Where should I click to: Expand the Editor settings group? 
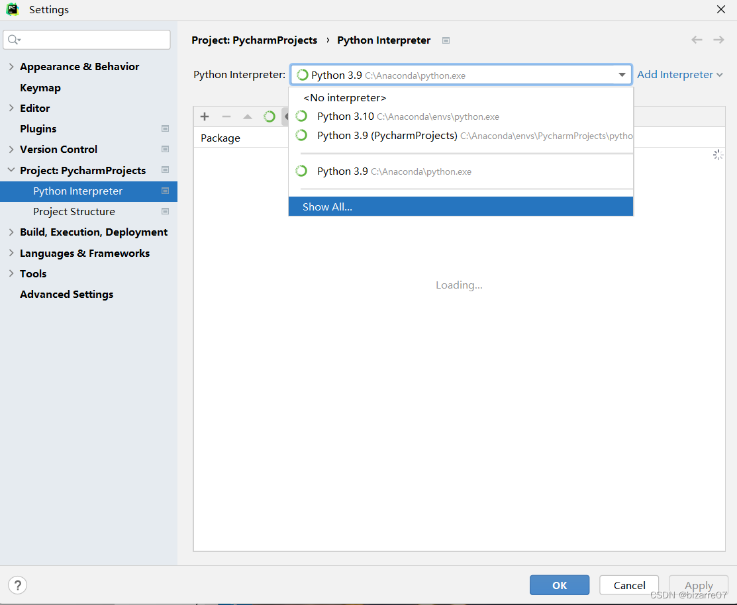point(11,108)
